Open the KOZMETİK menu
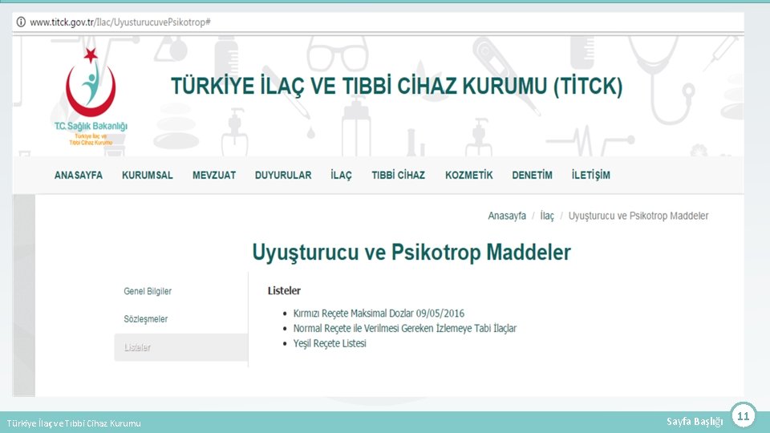 tap(469, 176)
